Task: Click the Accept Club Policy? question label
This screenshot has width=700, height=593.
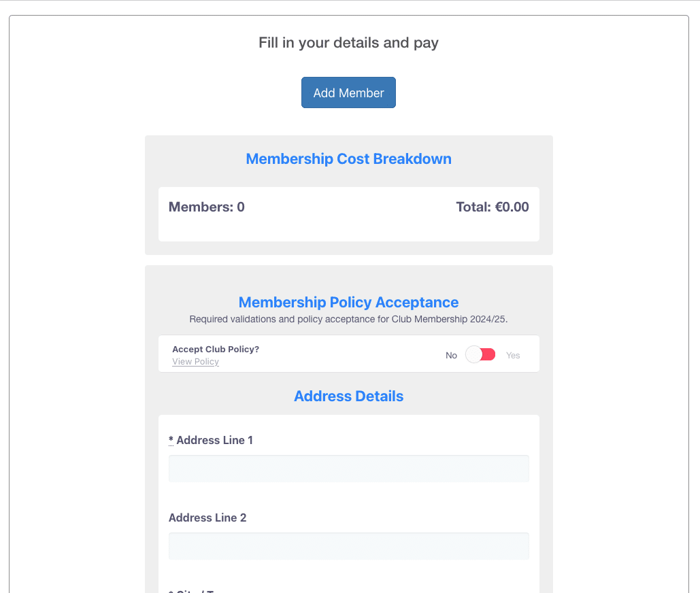Action: tap(216, 349)
